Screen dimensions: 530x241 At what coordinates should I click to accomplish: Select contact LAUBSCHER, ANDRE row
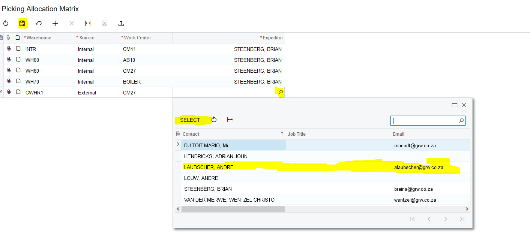tap(209, 167)
